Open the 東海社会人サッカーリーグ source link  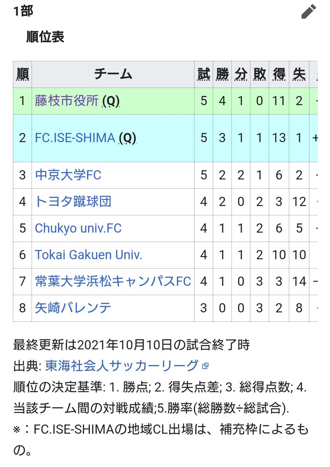pyautogui.click(x=122, y=366)
